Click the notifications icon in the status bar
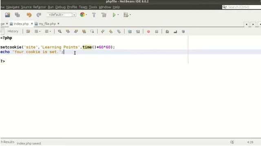Screen dimensions: 261x146 [x=232, y=142]
